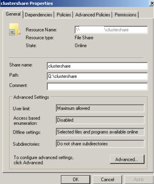Open the Advanced... settings button
The image size is (154, 184).
pyautogui.click(x=127, y=159)
